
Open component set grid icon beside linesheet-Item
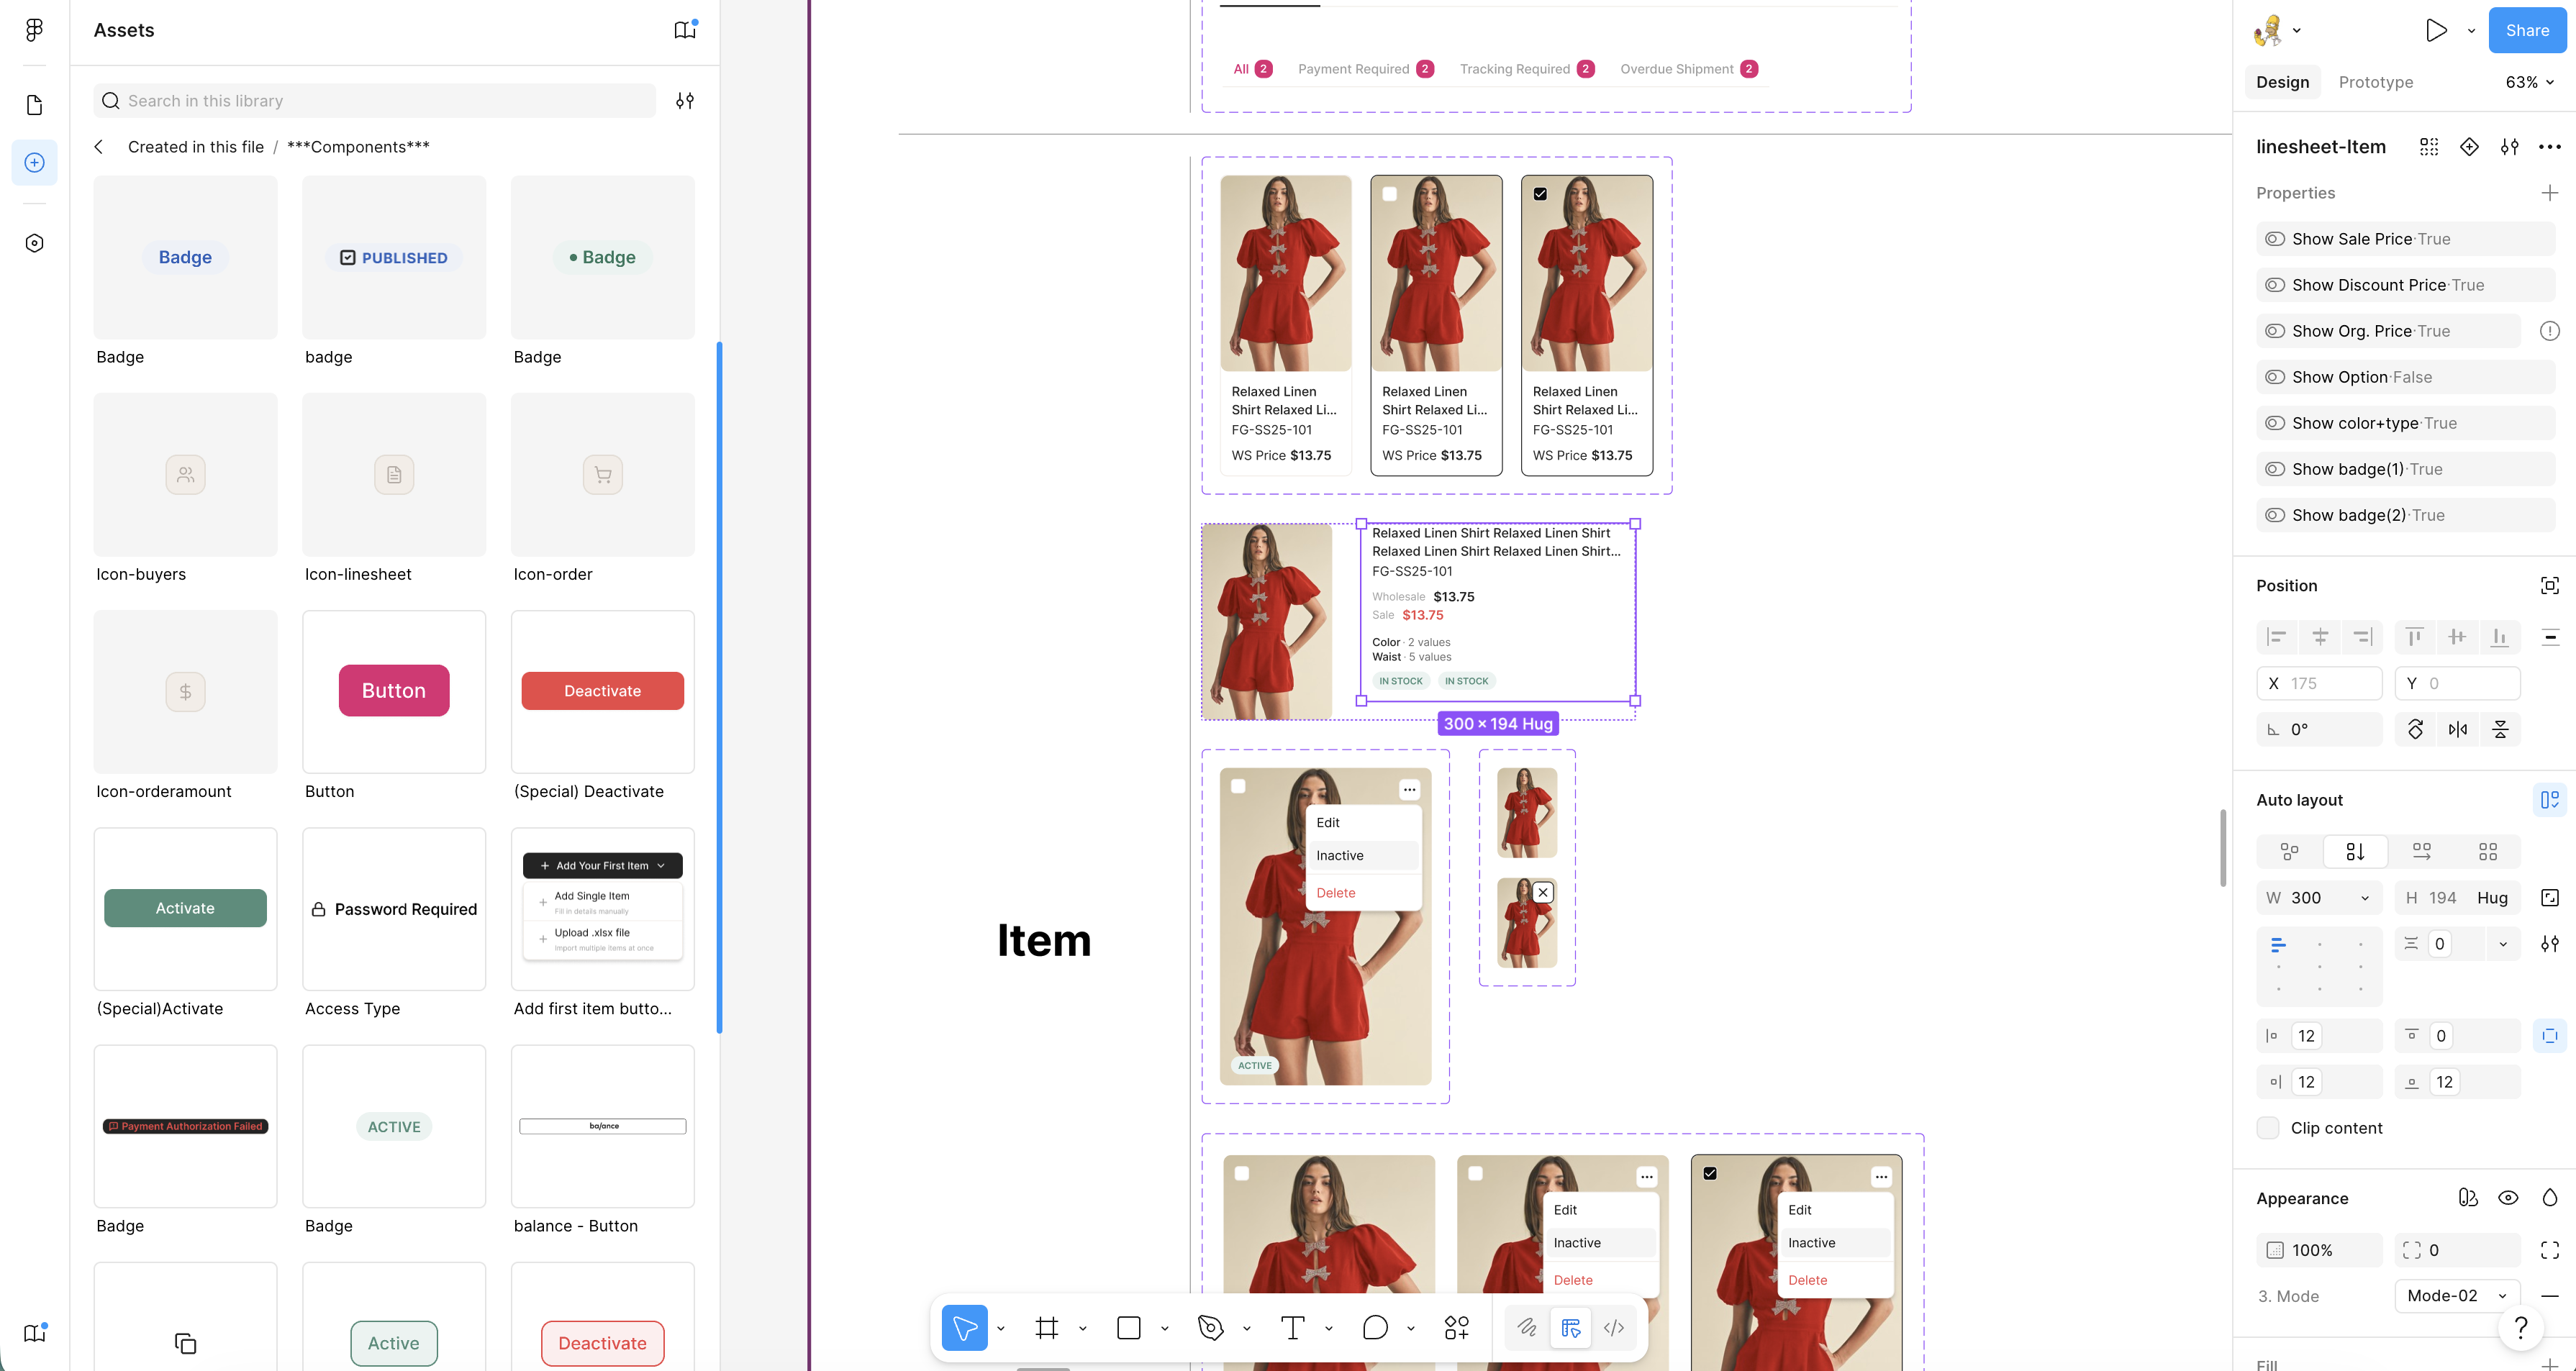coord(2429,147)
